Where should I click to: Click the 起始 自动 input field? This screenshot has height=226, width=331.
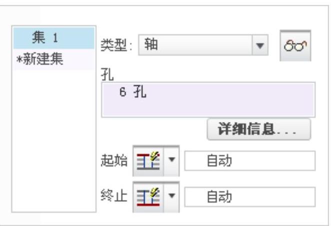tap(250, 162)
